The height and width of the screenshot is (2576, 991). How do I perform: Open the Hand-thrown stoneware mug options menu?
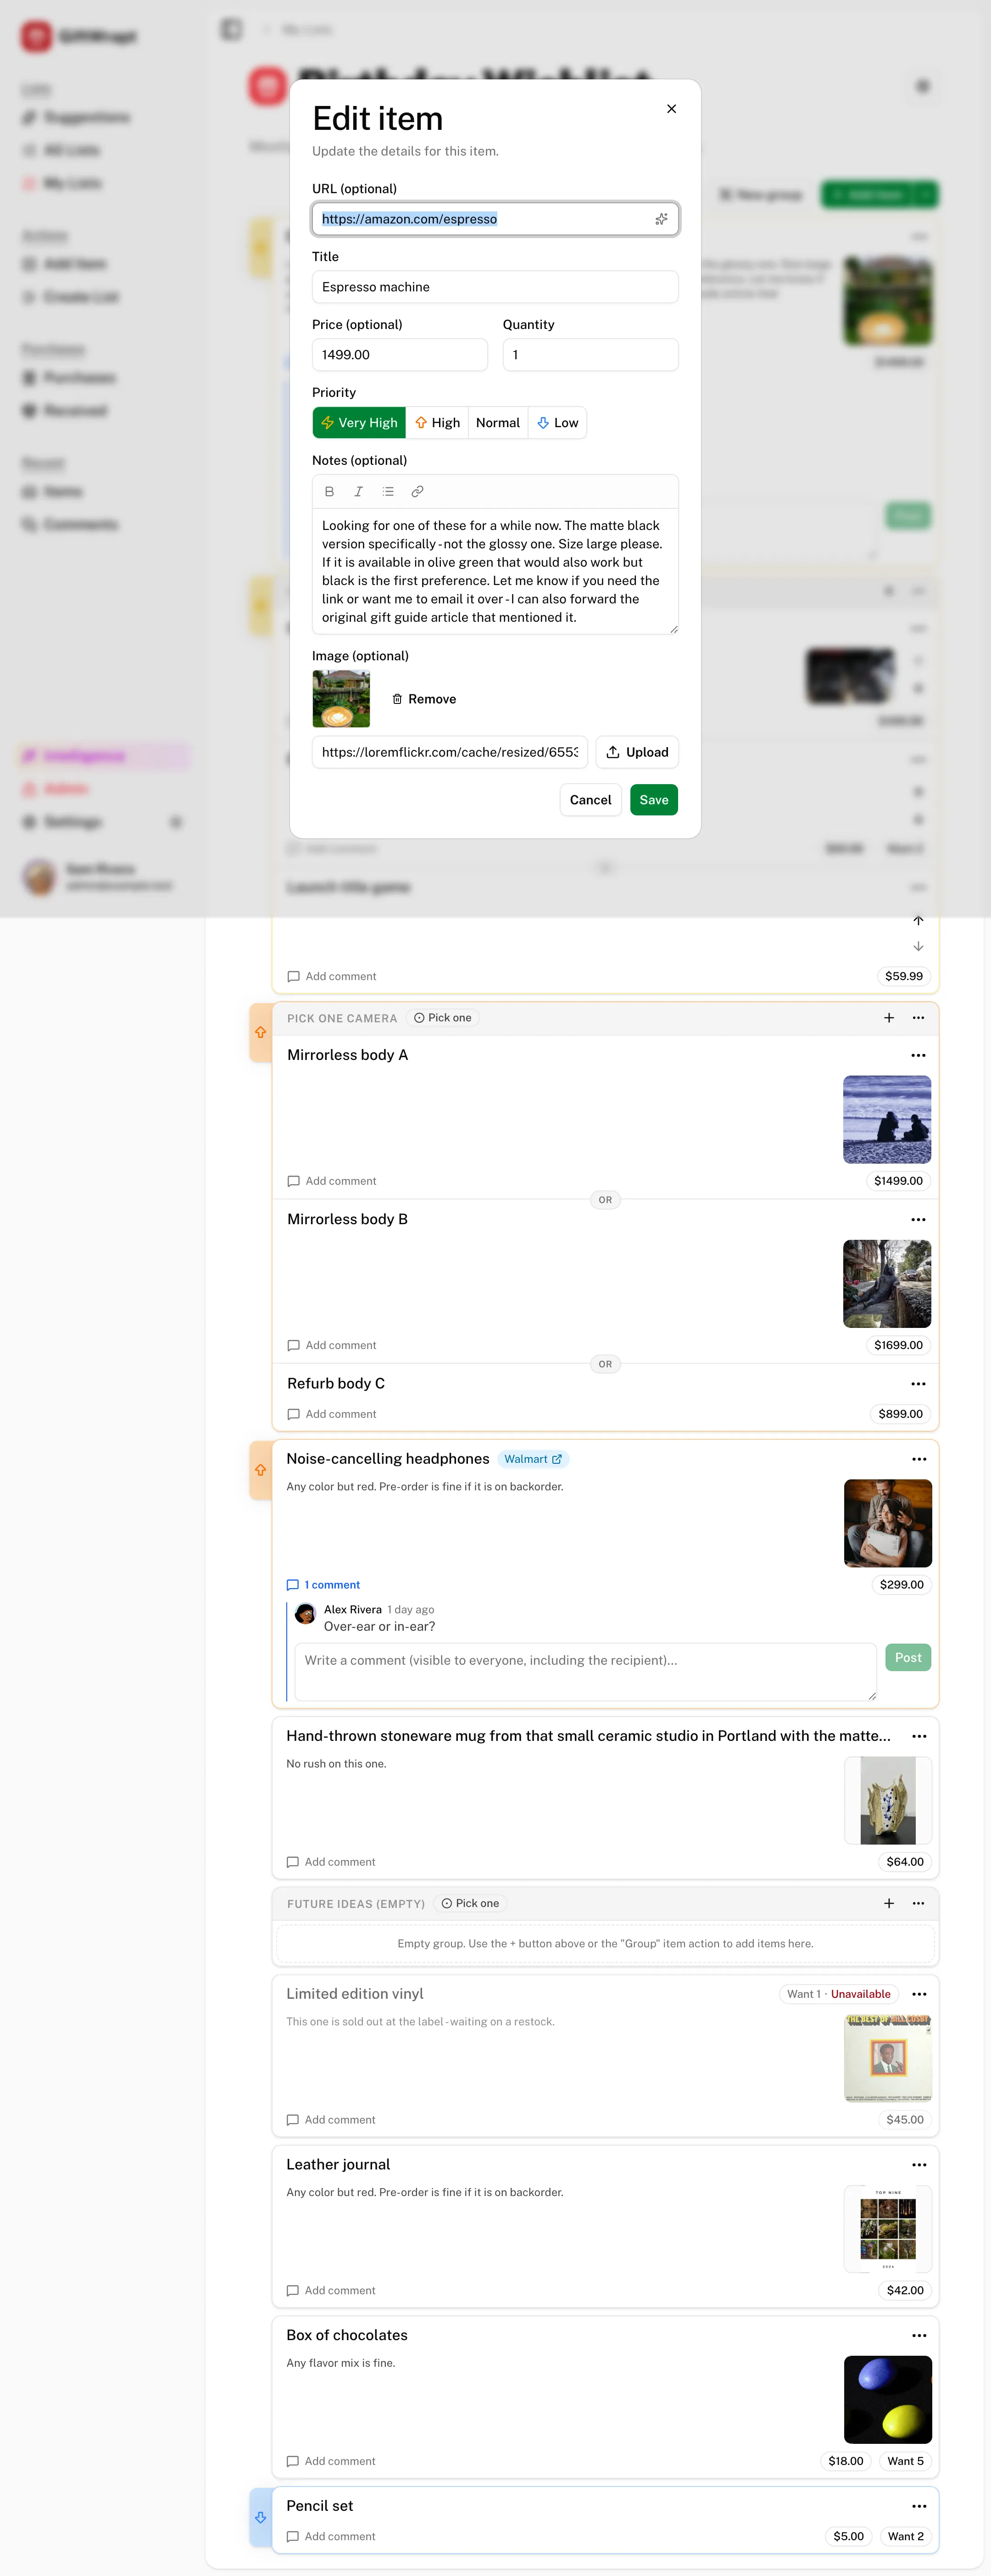[920, 1737]
